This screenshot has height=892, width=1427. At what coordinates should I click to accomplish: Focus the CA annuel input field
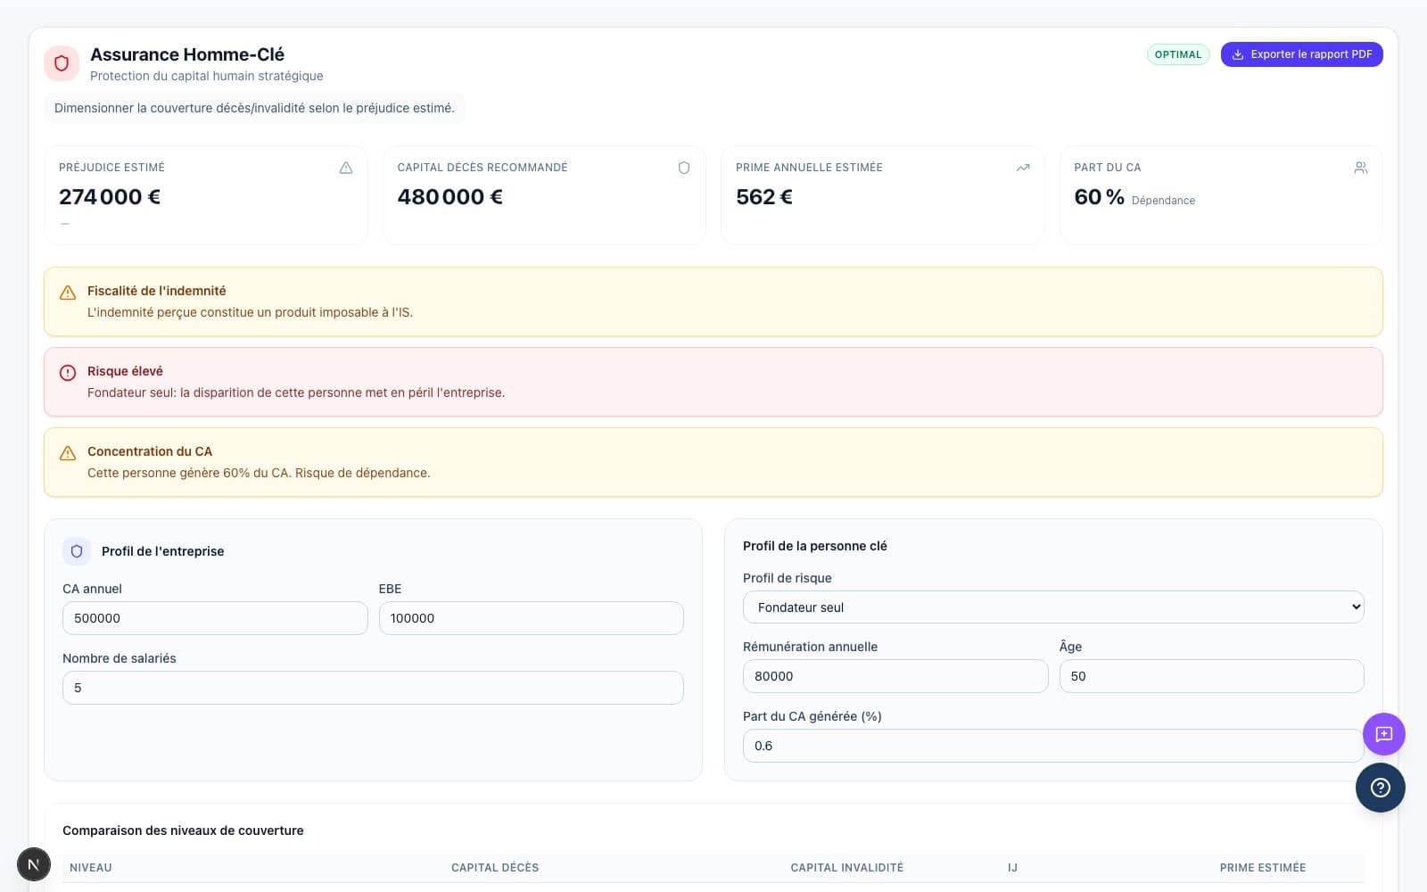215,618
